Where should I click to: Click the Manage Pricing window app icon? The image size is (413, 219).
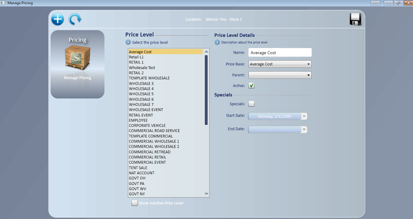[x=3, y=3]
